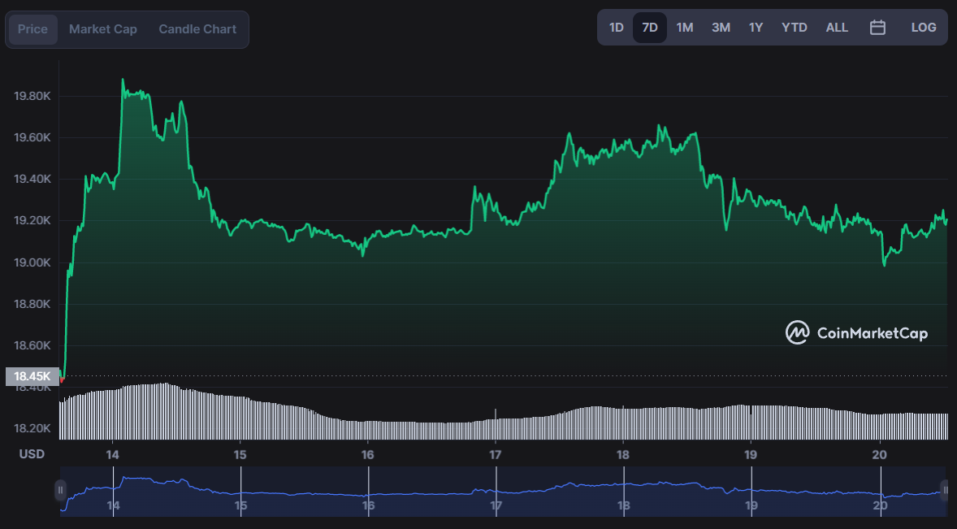Click the 14 date marker in the navigator
This screenshot has width=957, height=529.
click(113, 505)
